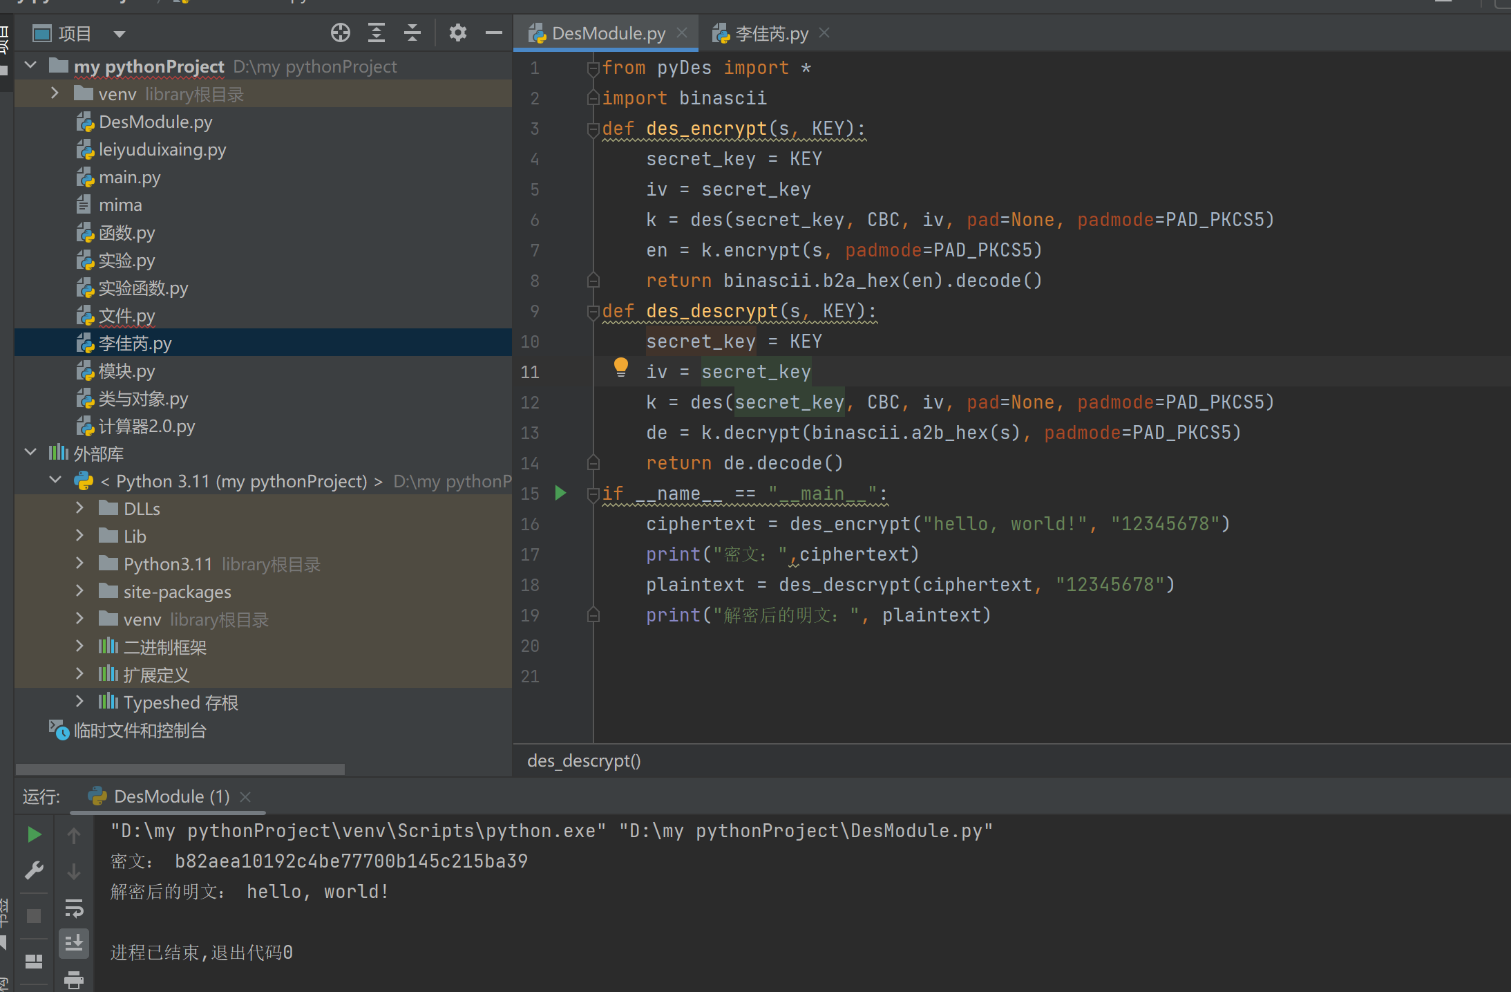Click the expand all icon in project toolbar
Image resolution: width=1511 pixels, height=992 pixels.
coord(377,33)
